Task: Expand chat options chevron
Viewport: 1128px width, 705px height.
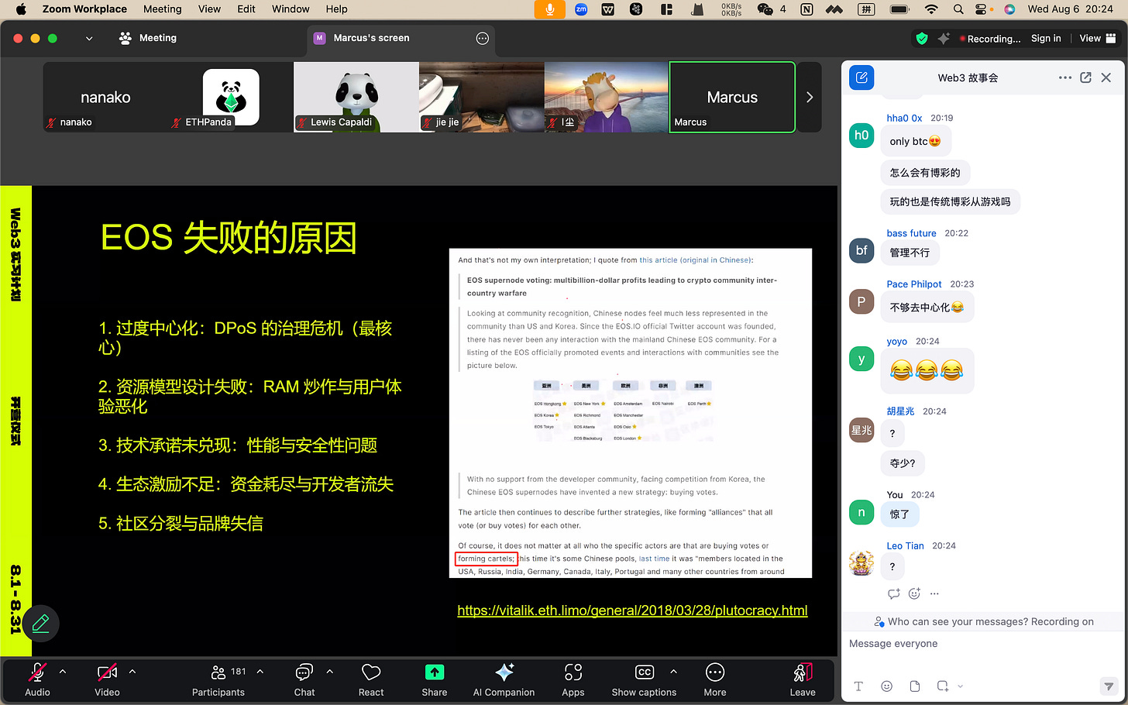Action: pyautogui.click(x=330, y=672)
